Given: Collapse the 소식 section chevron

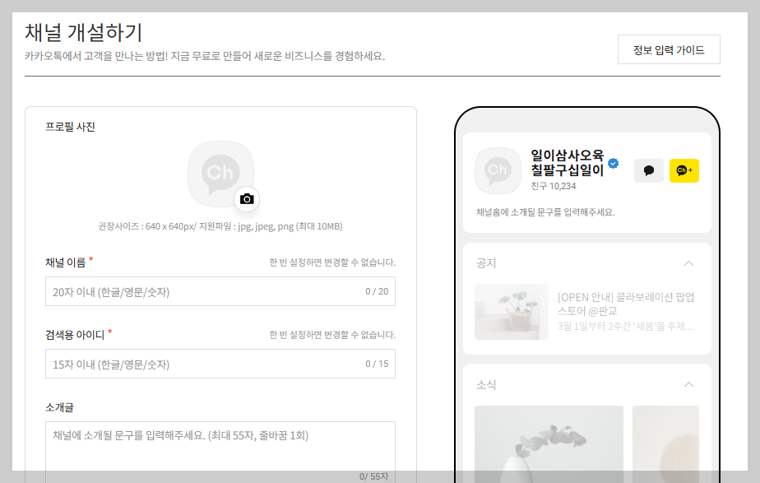Looking at the screenshot, I should [688, 384].
